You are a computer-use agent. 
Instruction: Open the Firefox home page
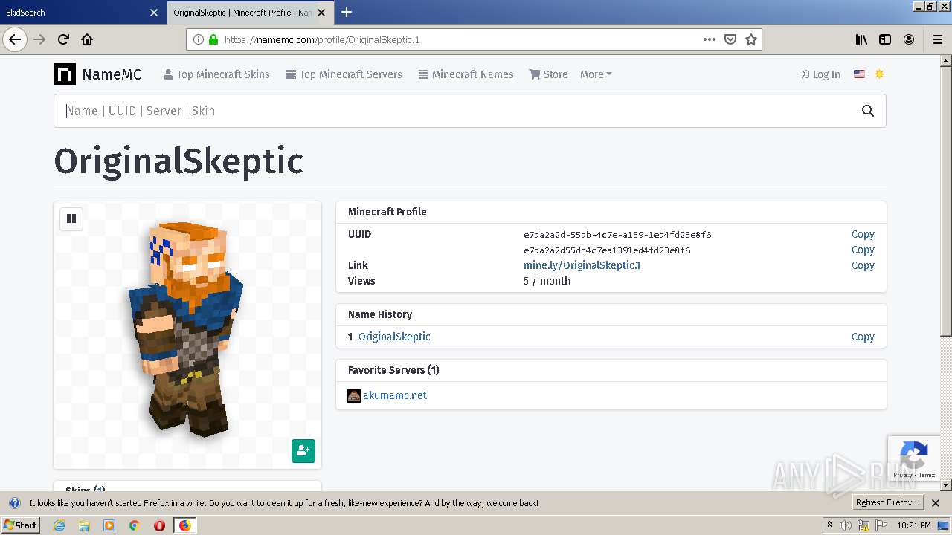click(87, 39)
